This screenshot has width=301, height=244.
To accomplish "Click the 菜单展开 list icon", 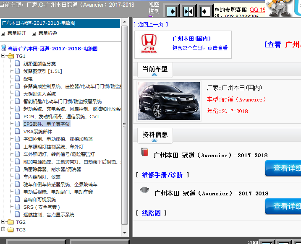I will click(3, 34).
